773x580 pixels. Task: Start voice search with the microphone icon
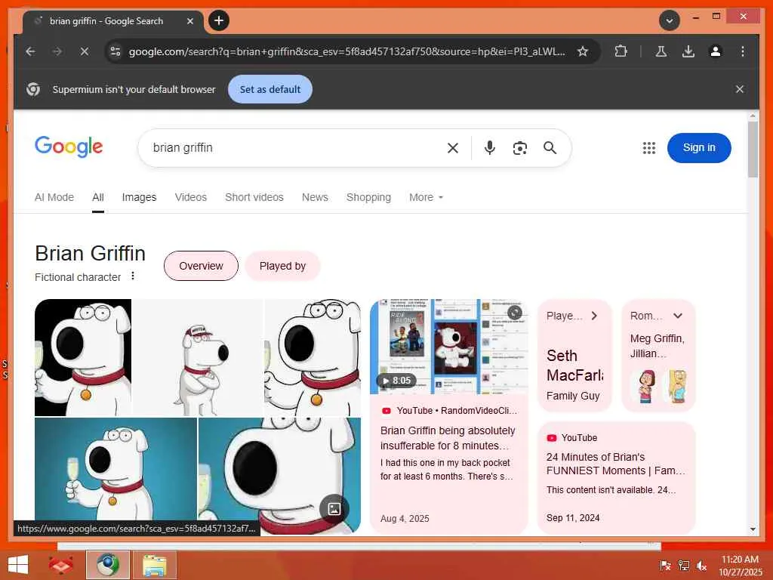[489, 148]
